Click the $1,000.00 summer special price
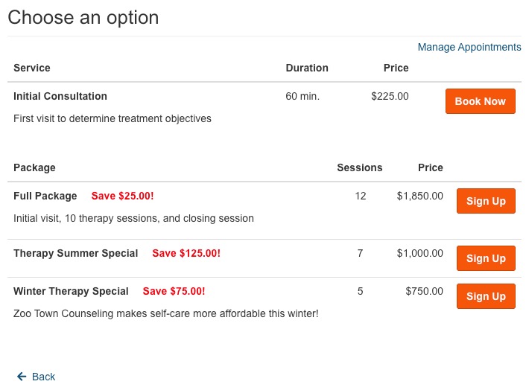This screenshot has height=390, width=526. 420,253
